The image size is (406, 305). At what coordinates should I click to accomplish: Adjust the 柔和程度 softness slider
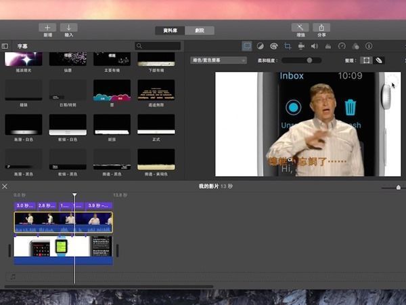click(x=309, y=60)
